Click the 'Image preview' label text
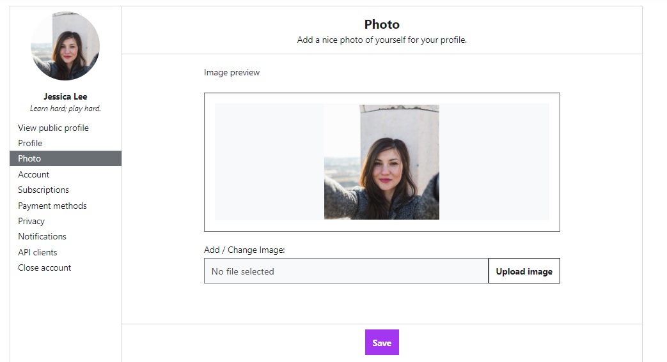The width and height of the screenshot is (667, 362). click(x=231, y=72)
